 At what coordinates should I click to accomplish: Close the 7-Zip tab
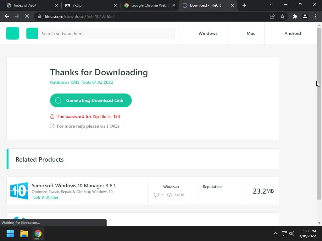(115, 5)
